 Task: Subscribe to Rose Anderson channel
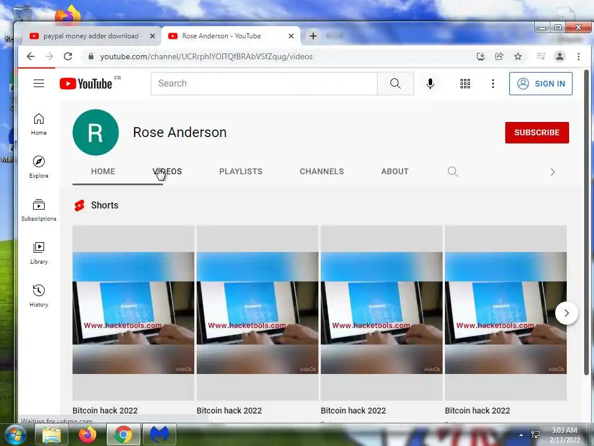pyautogui.click(x=537, y=132)
